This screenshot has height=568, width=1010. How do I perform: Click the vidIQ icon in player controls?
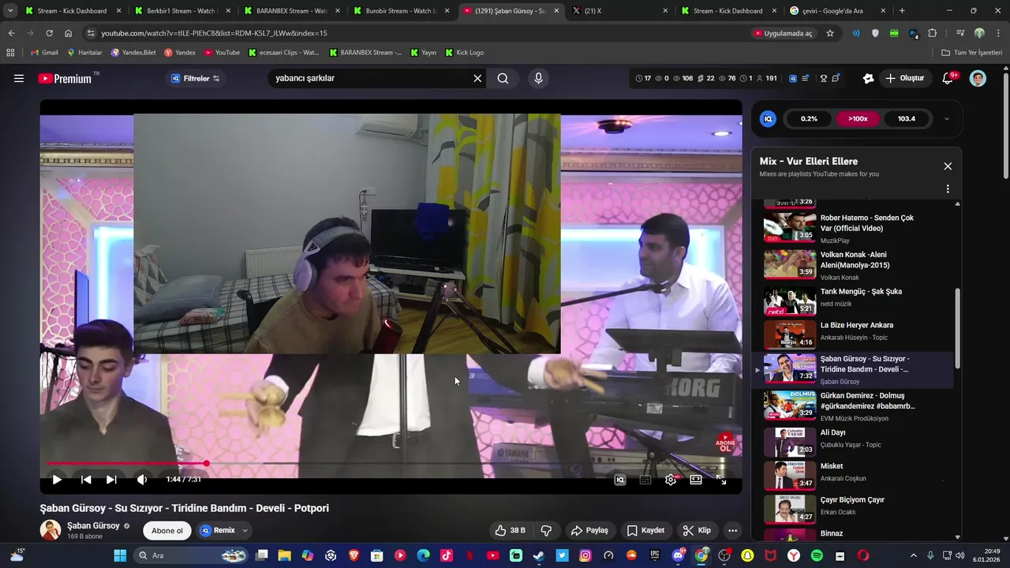[x=620, y=479]
